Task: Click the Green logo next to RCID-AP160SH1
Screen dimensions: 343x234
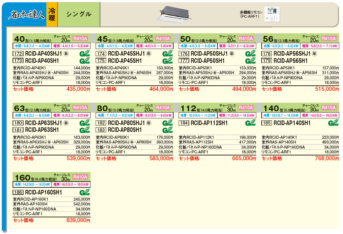Action: [85, 192]
